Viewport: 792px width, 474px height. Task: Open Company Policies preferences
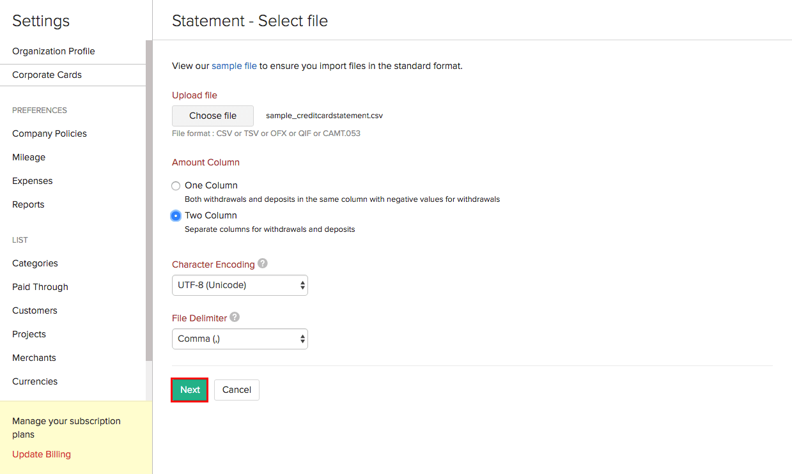pos(49,134)
